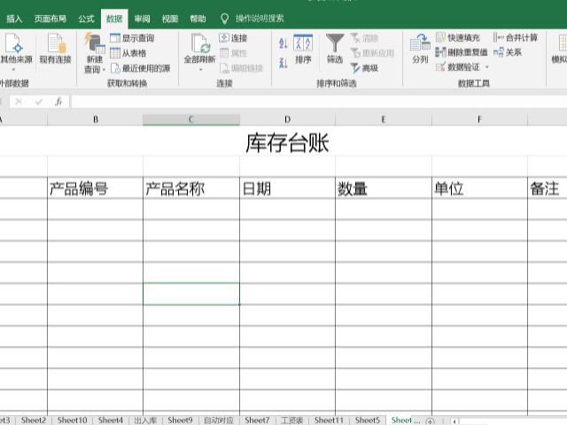Click the fx insert function icon
Viewport: 567px width, 425px height.
[x=58, y=102]
